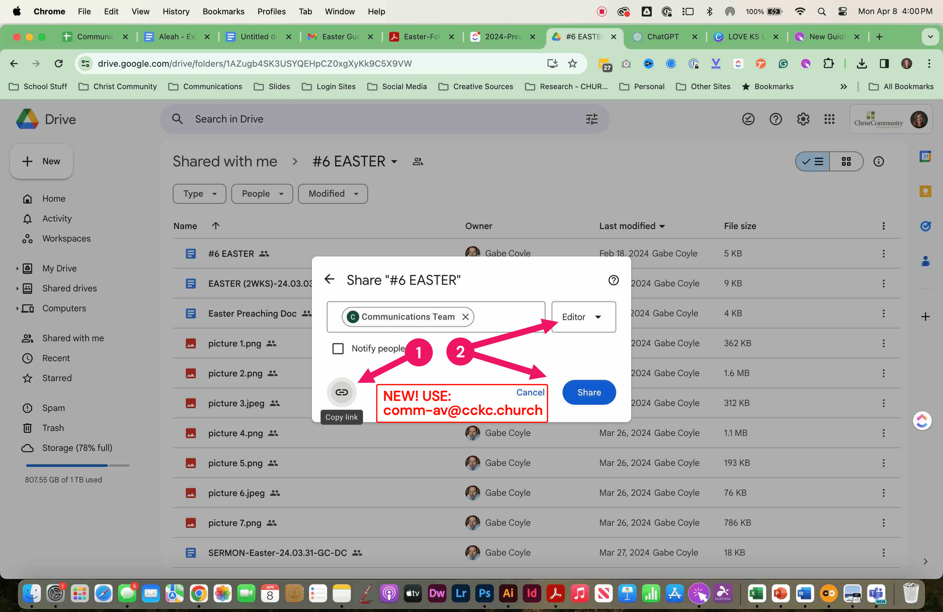The height and width of the screenshot is (612, 943).
Task: Open file picture 6.jpeg
Action: (x=236, y=493)
